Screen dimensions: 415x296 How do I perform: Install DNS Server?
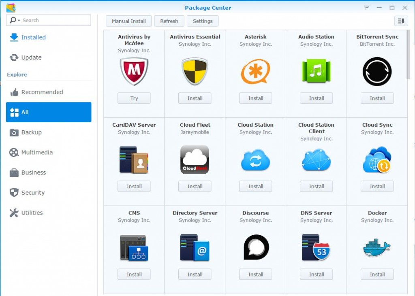316,274
